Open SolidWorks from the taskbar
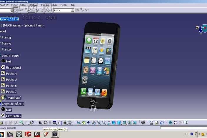Image resolution: width=207 pixels, height=138 pixels. point(28,134)
